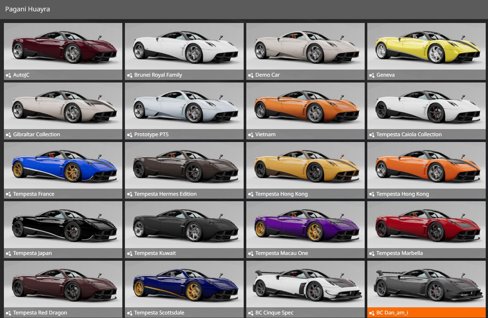This screenshot has height=318, width=488.
Task: Click the 'Brunei Royal Family' label
Action: (158, 75)
